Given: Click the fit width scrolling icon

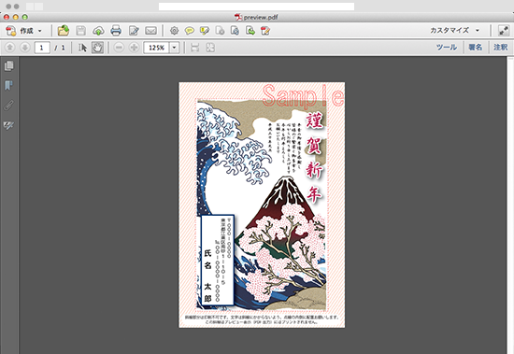Looking at the screenshot, I should click(x=195, y=48).
